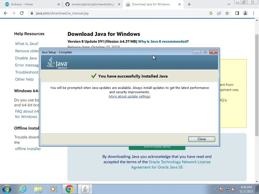Screen dimensions: 259x194
Task: Select Java installer taskbar icon
Action: [x=85, y=189]
